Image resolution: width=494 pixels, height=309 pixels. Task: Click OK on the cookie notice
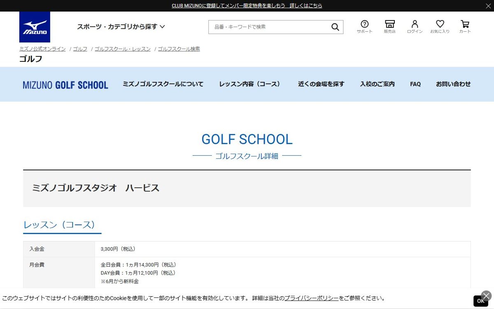coord(480,301)
